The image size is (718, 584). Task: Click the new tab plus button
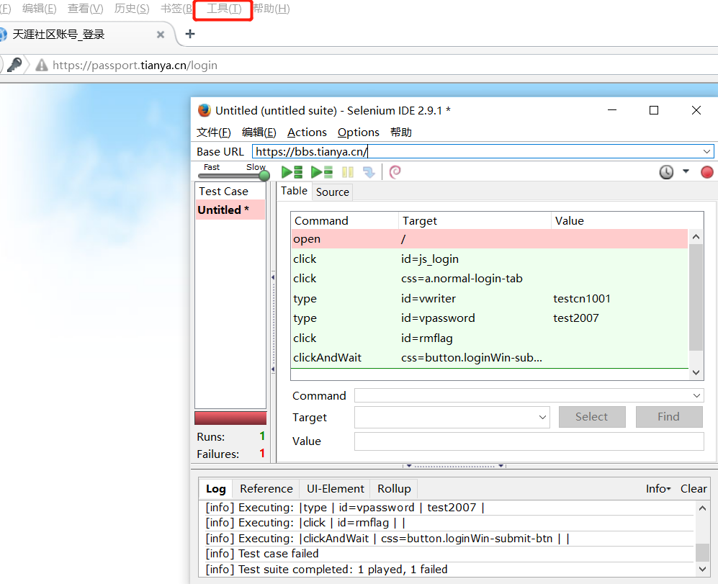coord(190,34)
